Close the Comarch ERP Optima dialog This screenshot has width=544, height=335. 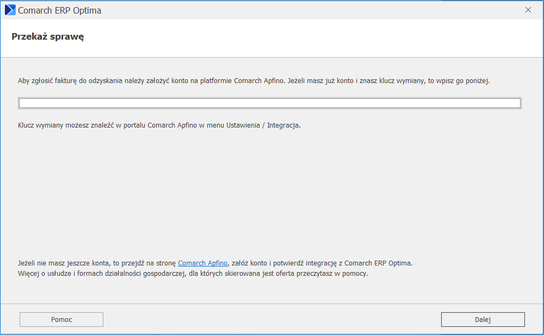[528, 10]
